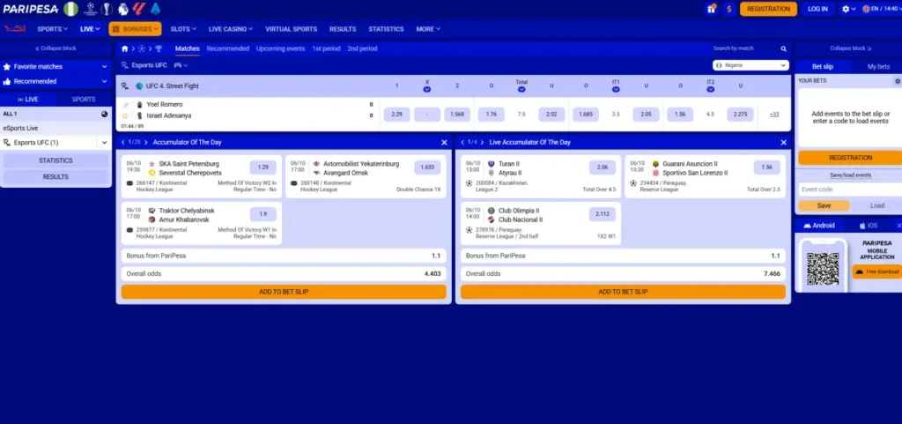Select the 2.29 odds for Yoel Romero
This screenshot has width=902, height=424.
point(397,115)
